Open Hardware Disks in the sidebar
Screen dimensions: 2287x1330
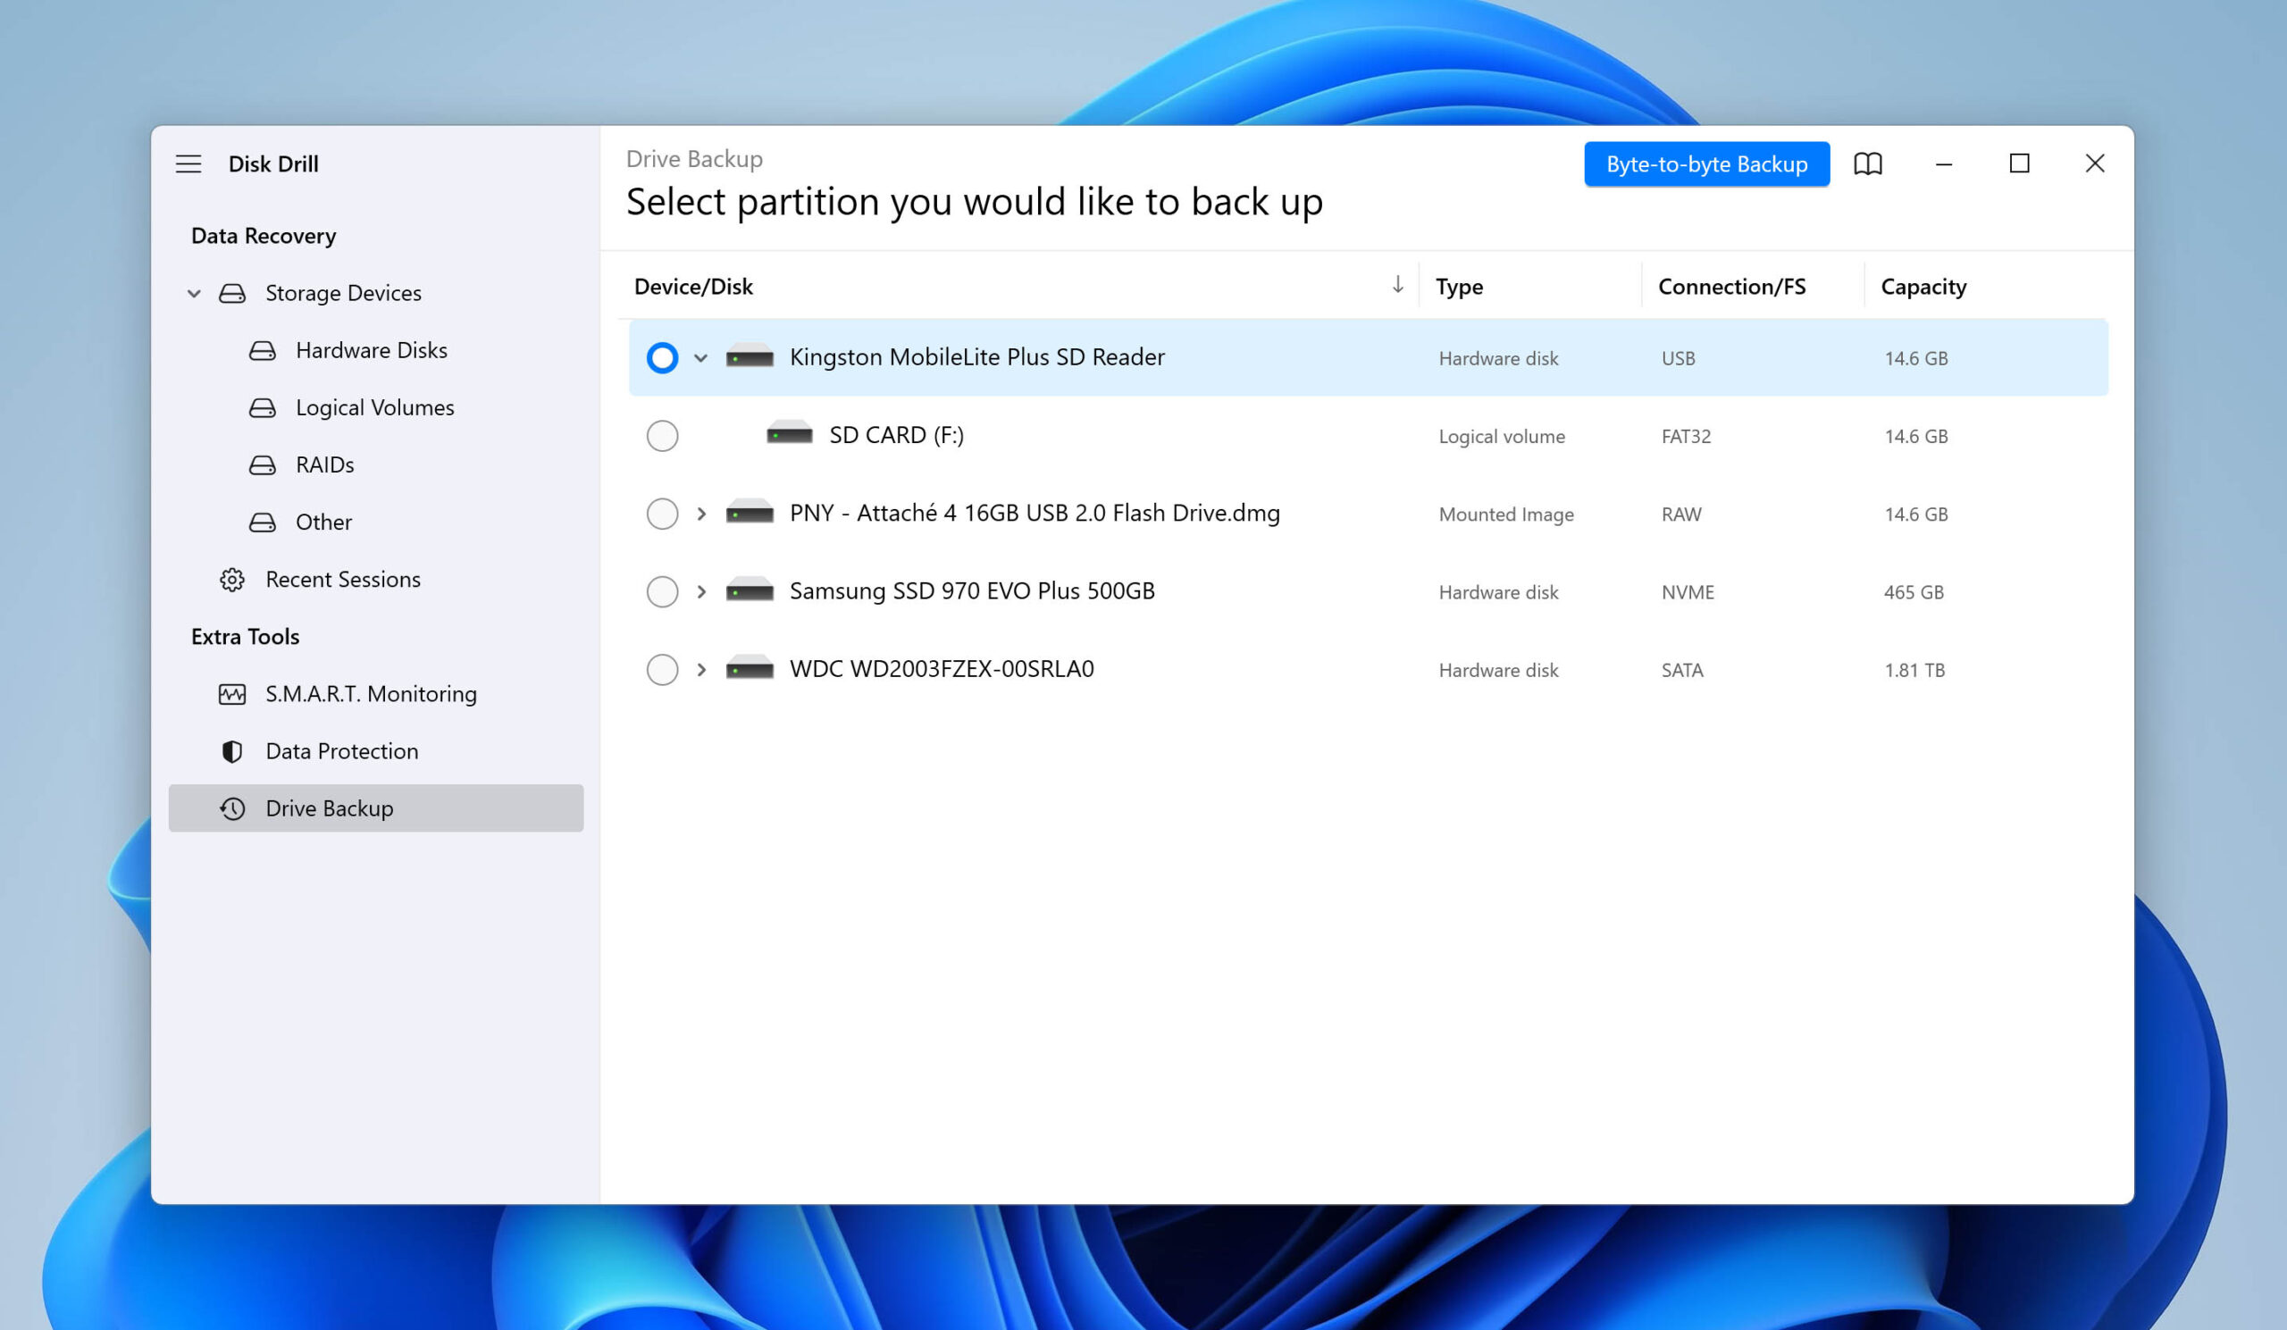coord(371,350)
